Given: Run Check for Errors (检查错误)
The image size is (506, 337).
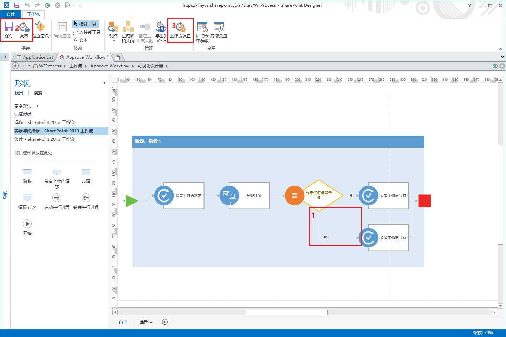Looking at the screenshot, I should coord(41,30).
